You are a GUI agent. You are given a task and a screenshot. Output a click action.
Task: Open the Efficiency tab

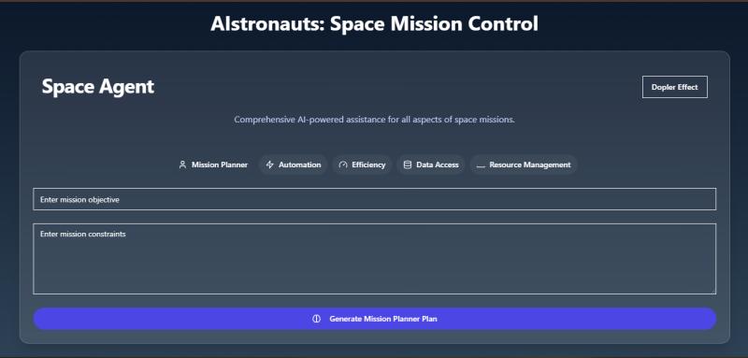(x=362, y=165)
